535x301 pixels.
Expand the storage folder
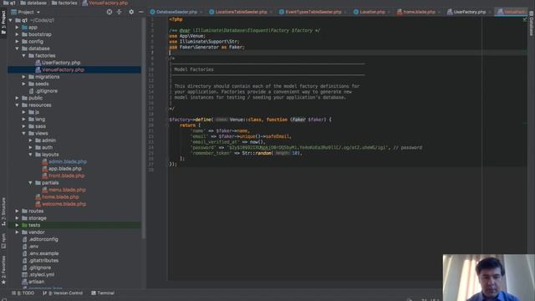[x=17, y=218]
